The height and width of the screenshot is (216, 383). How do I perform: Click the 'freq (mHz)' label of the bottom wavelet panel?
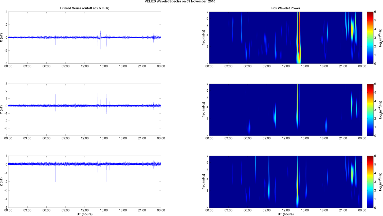(204, 182)
